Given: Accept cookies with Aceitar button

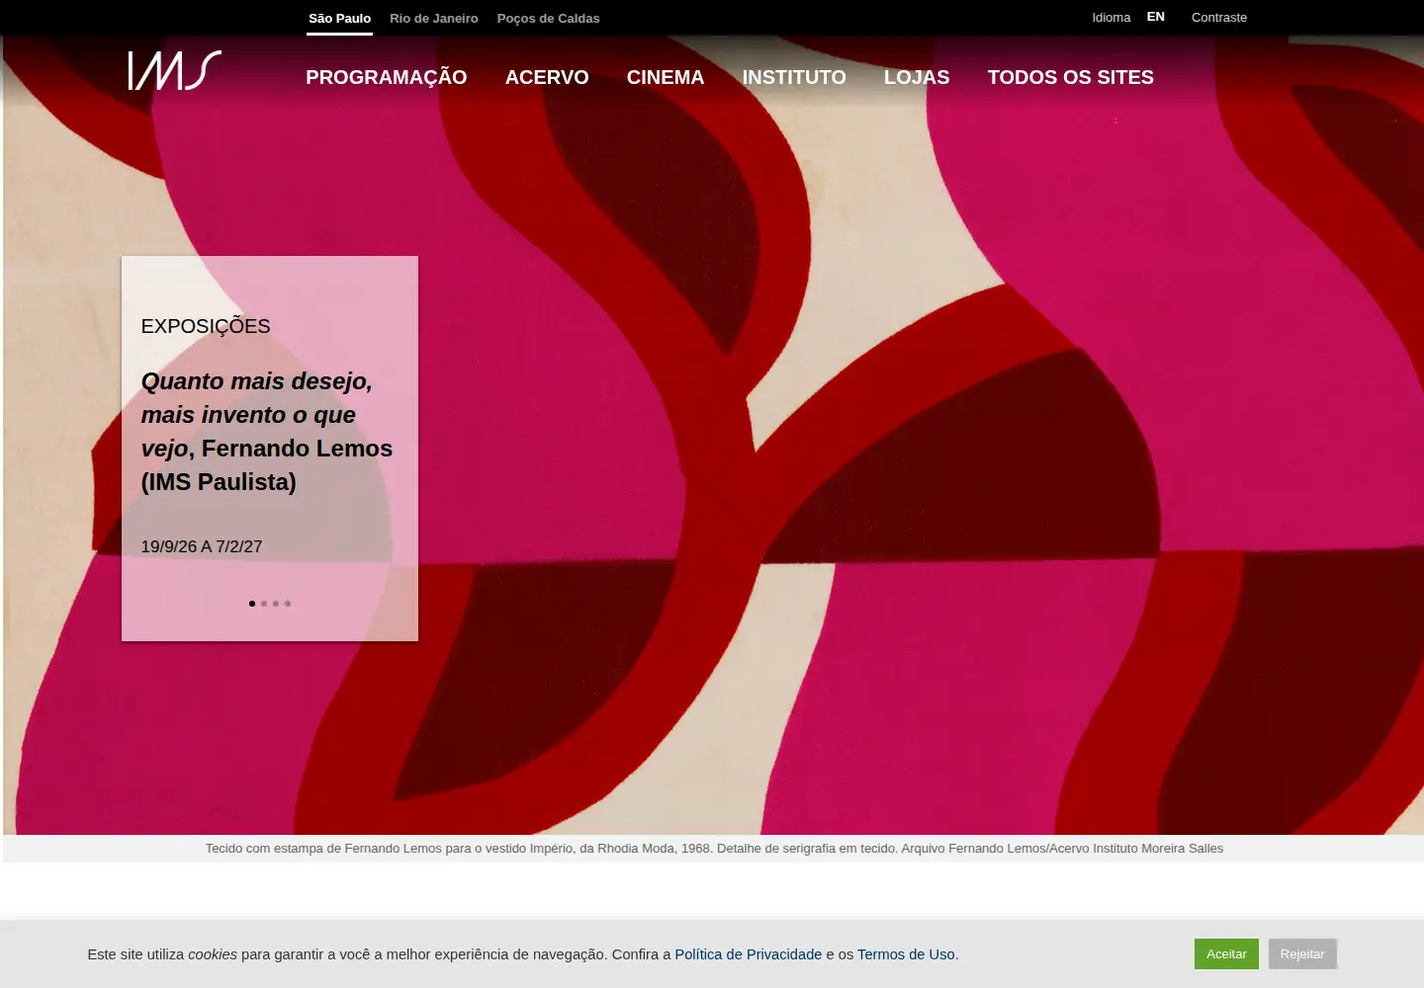Looking at the screenshot, I should click(x=1226, y=954).
